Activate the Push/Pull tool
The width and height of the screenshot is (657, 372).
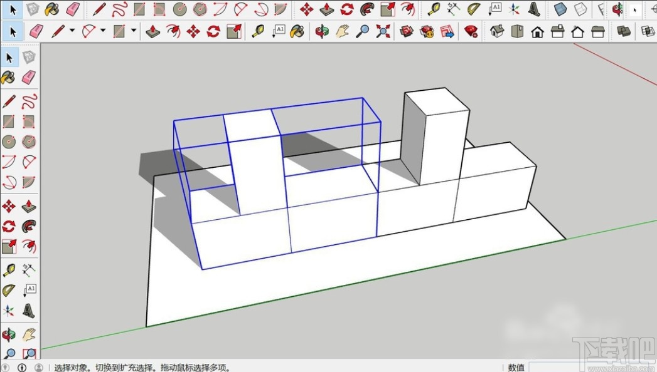coord(152,31)
